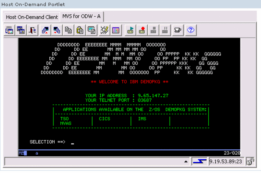This screenshot has height=173, width=261.
Task: Click the Host On-Demand Portlet title
Action: [x=33, y=4]
